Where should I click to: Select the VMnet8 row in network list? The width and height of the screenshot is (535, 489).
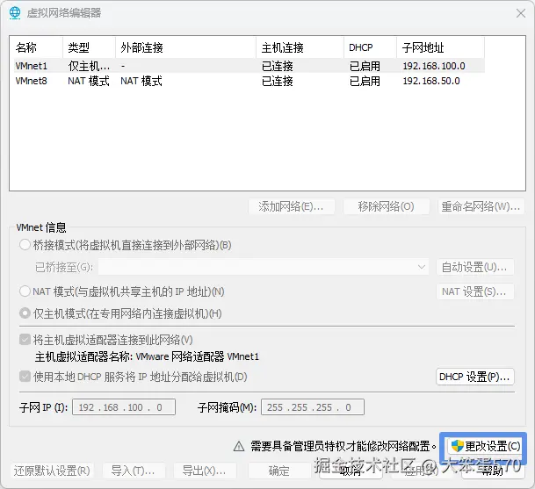coord(249,81)
